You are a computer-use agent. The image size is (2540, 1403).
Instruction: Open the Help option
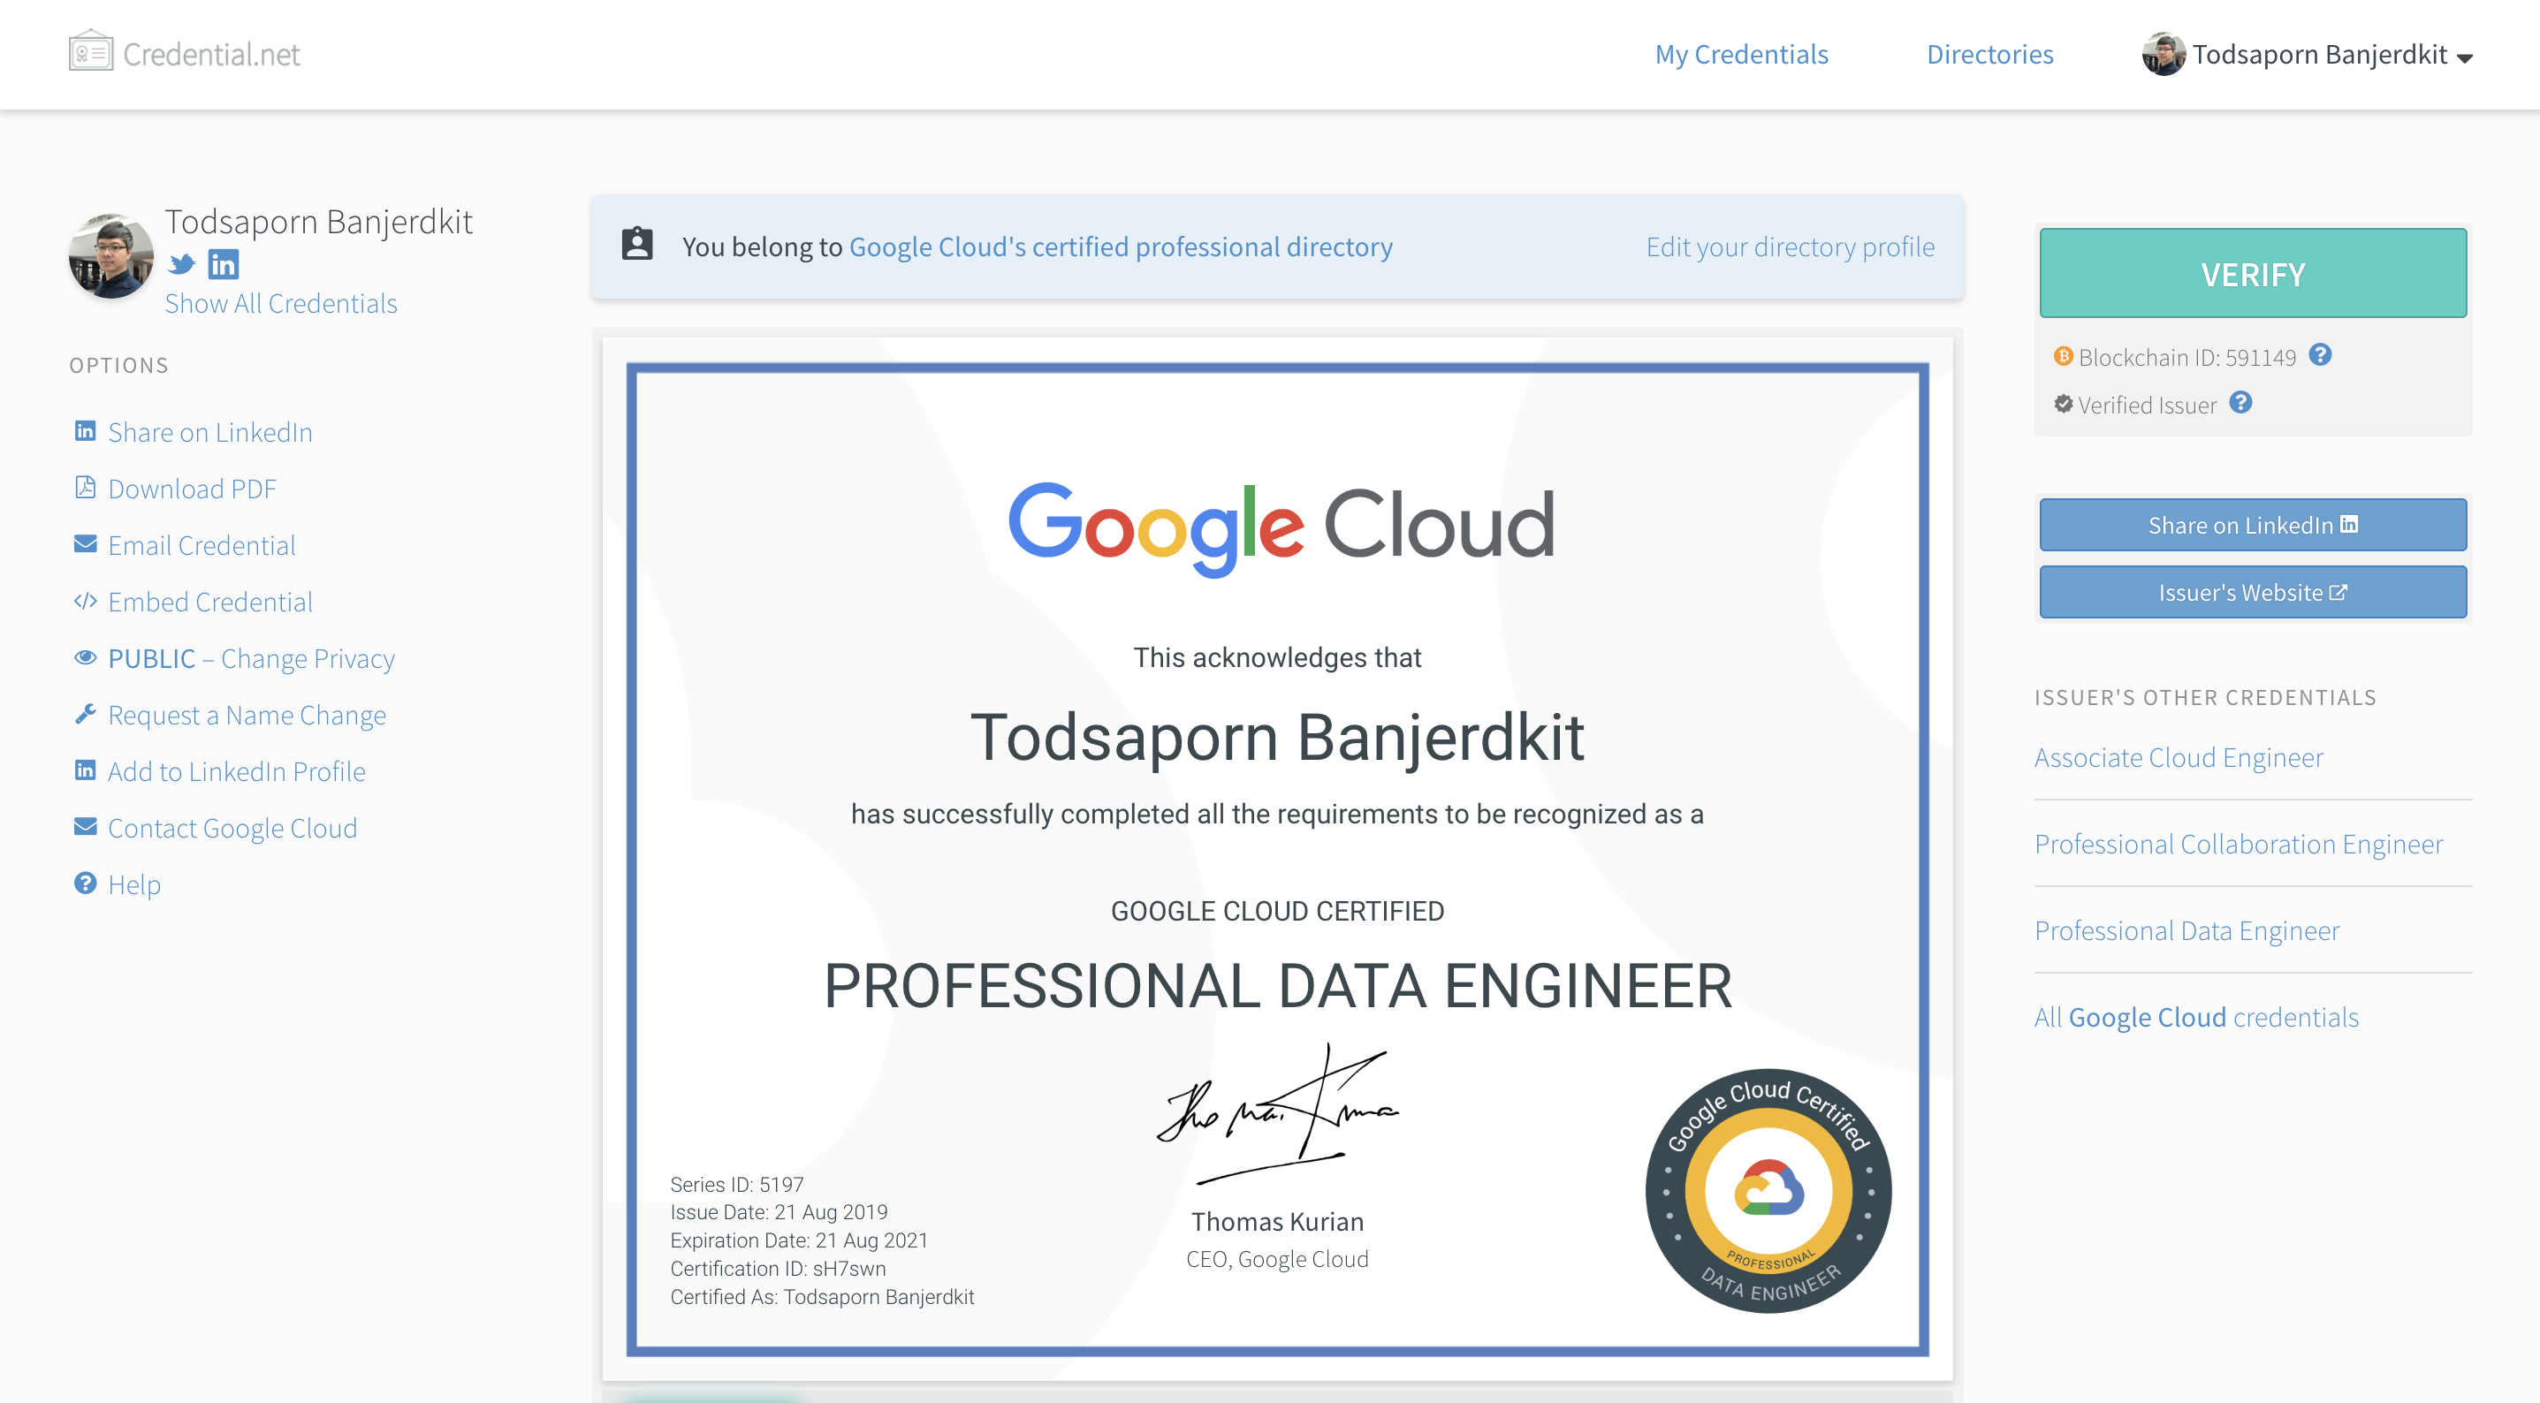point(134,884)
